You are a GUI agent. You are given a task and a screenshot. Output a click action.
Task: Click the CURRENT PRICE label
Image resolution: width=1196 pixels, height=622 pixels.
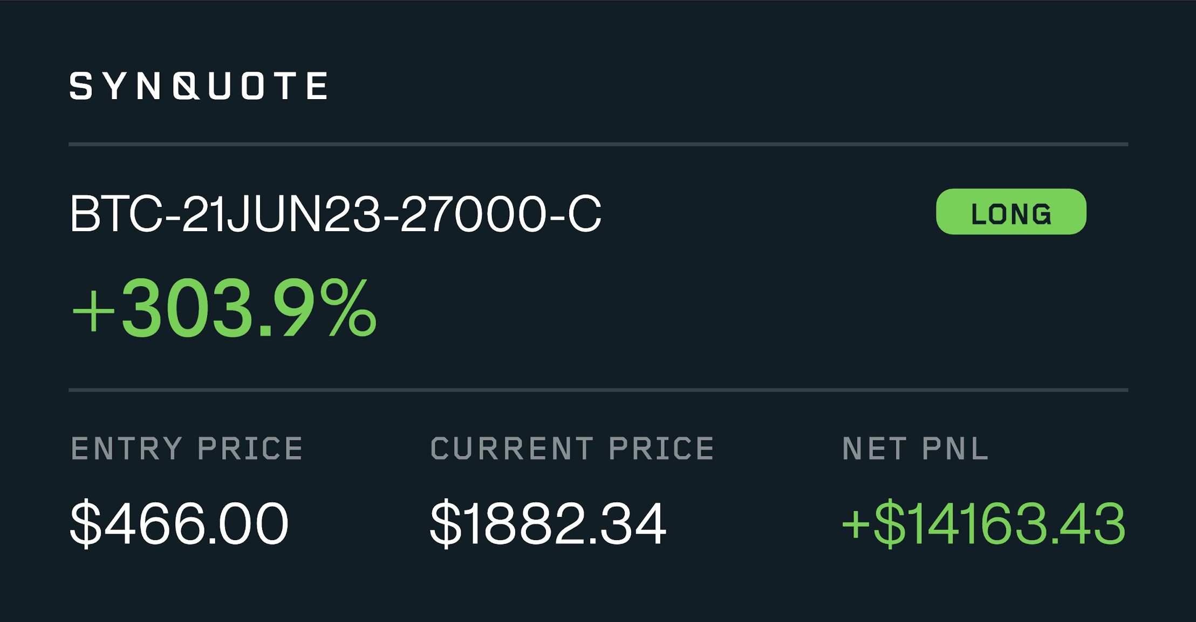572,449
